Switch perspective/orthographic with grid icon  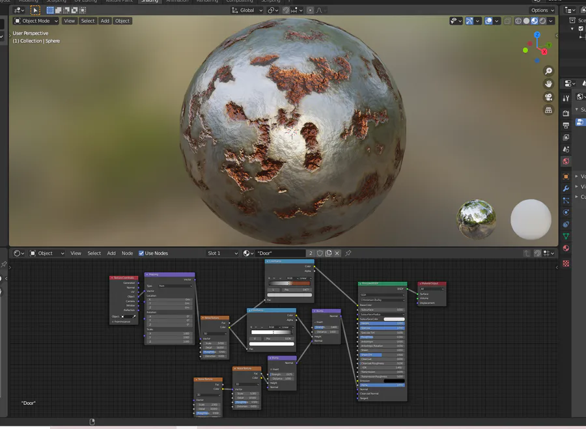(548, 110)
